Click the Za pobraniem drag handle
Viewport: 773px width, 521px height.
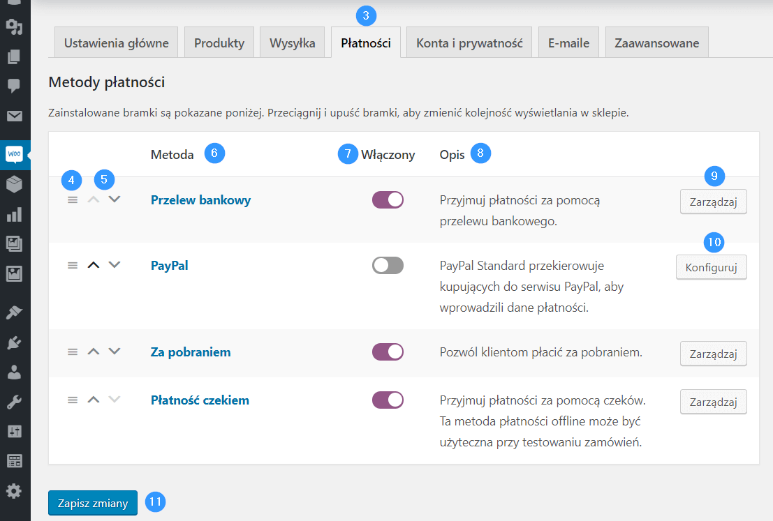point(73,352)
